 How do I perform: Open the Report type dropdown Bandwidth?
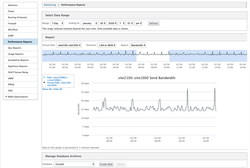coord(138,45)
